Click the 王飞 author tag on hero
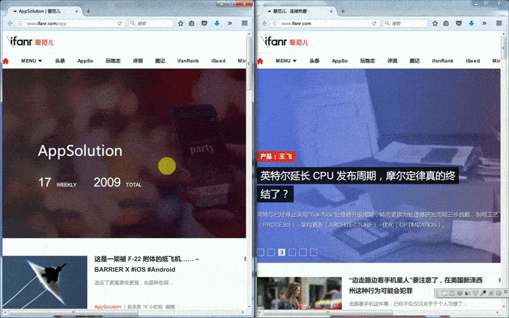 [x=285, y=156]
